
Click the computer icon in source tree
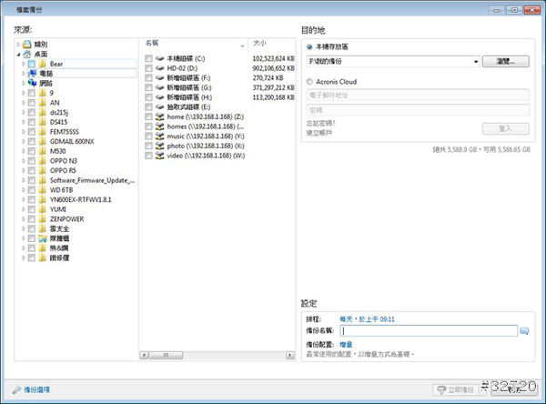[x=32, y=74]
